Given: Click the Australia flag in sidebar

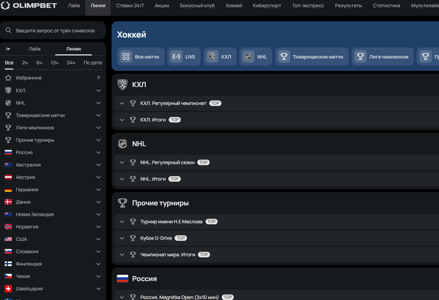Looking at the screenshot, I should [x=8, y=165].
